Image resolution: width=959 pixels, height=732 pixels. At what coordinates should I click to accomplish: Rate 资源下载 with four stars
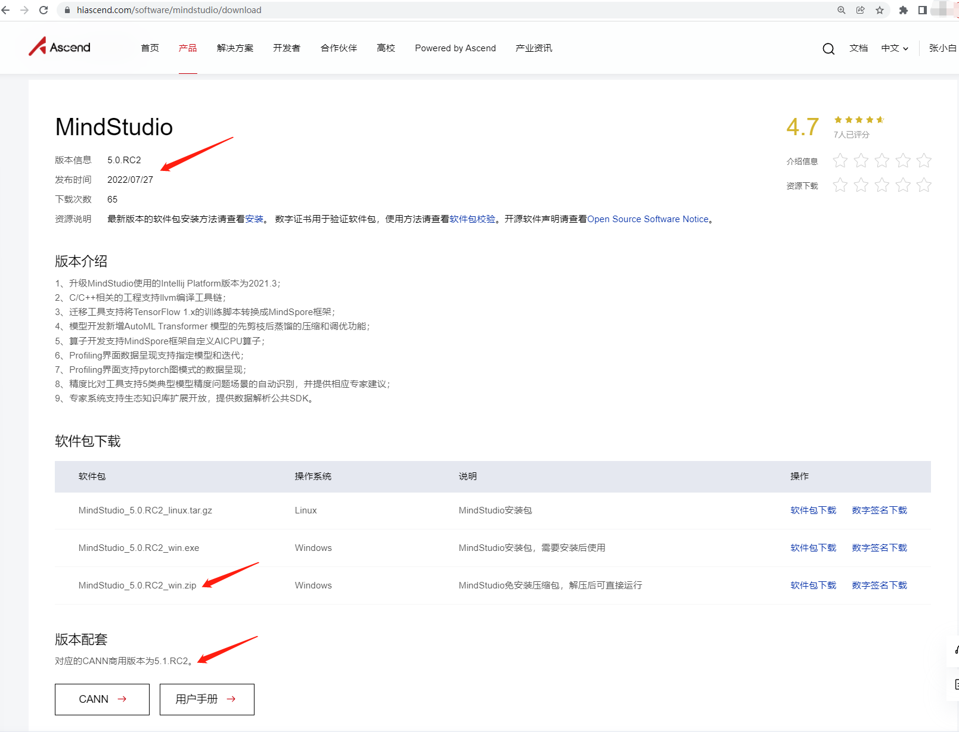pyautogui.click(x=903, y=185)
